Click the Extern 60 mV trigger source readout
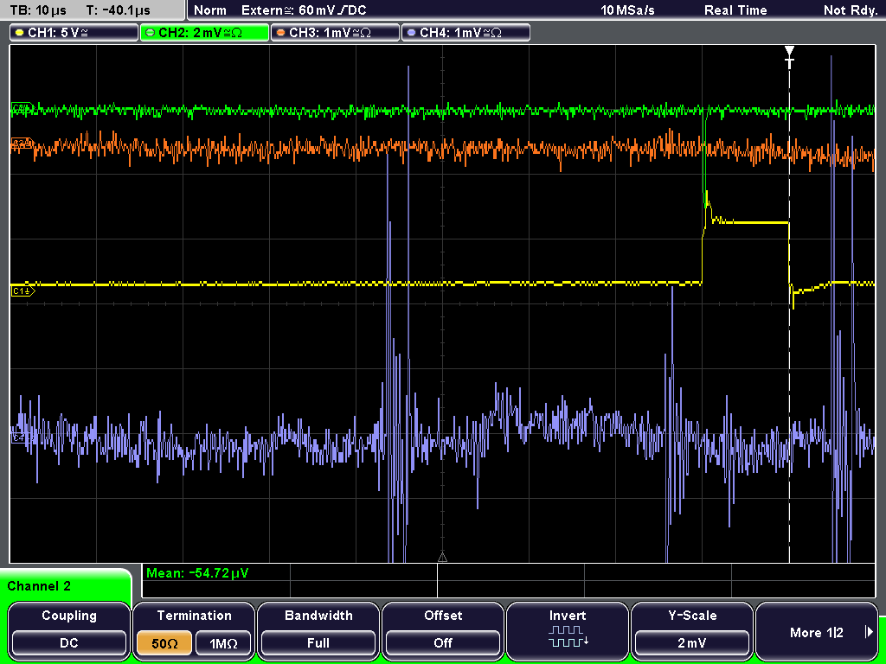 pyautogui.click(x=304, y=10)
